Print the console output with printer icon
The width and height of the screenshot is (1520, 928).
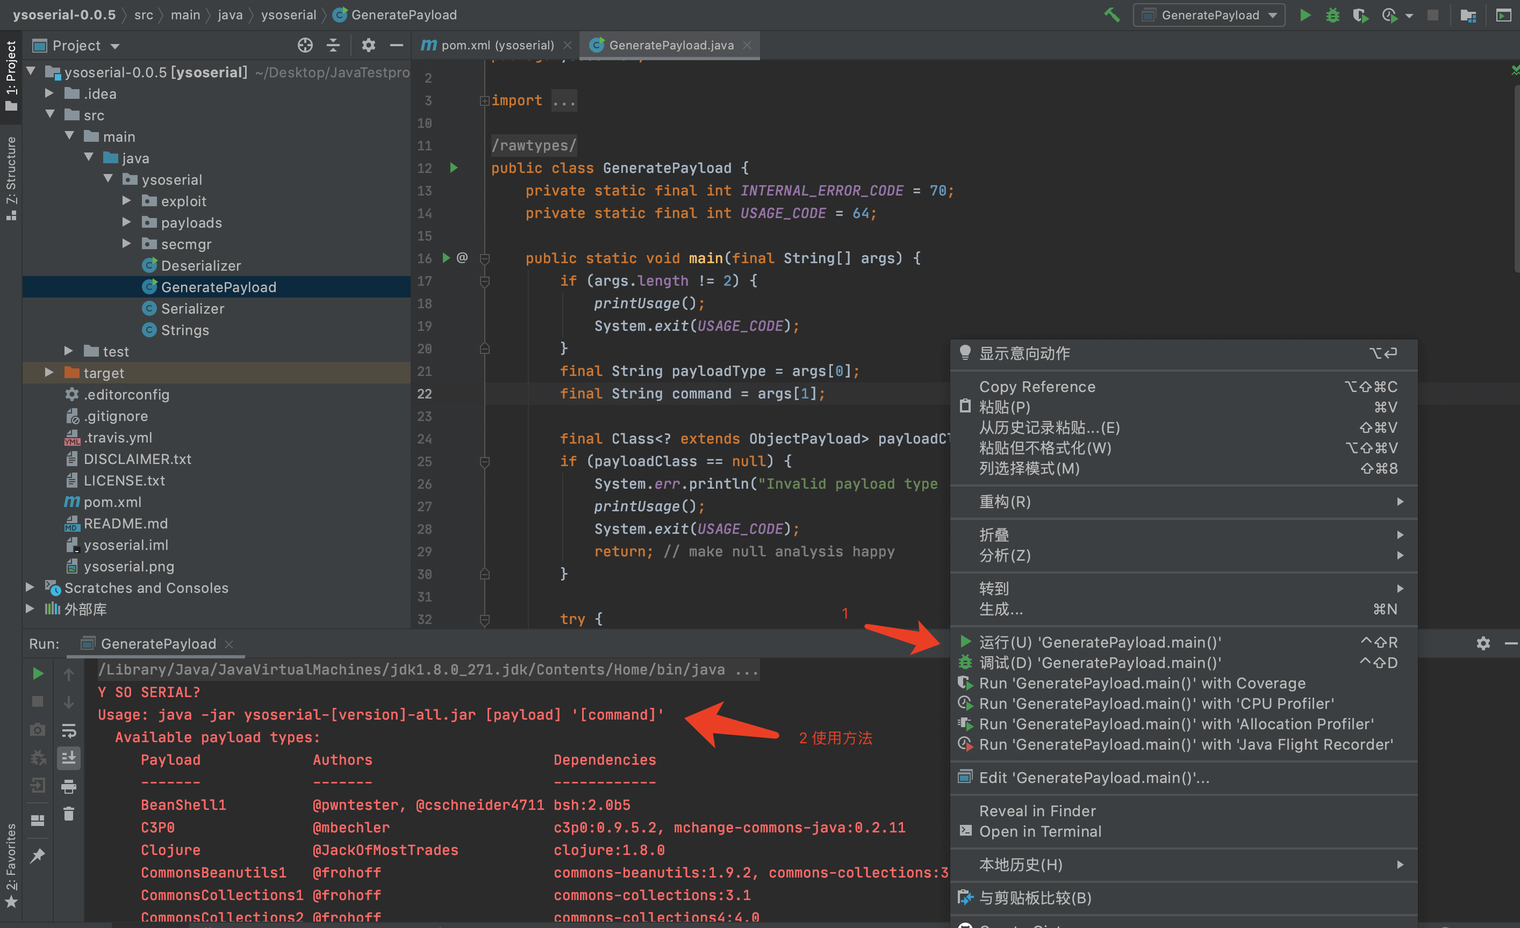(x=68, y=786)
